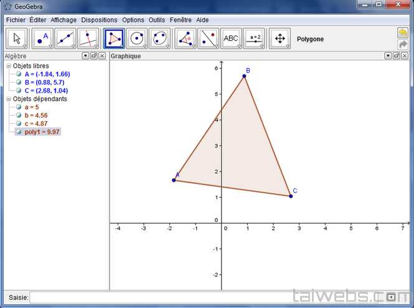The height and width of the screenshot is (308, 414).
Task: Click the grey Redo arrow
Action: pyautogui.click(x=403, y=45)
